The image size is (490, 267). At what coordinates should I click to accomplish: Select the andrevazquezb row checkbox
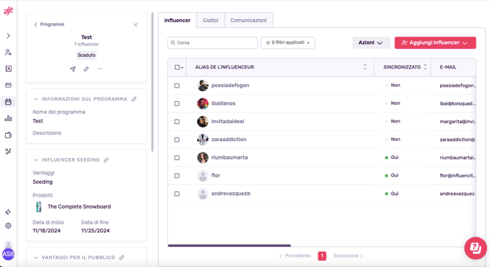coord(177,194)
